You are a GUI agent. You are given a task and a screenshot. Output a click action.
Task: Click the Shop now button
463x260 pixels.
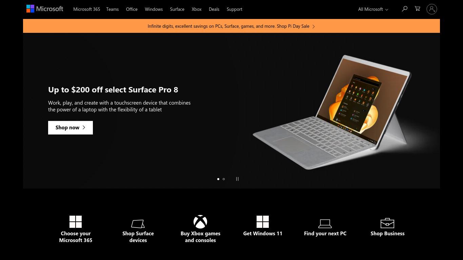(71, 128)
